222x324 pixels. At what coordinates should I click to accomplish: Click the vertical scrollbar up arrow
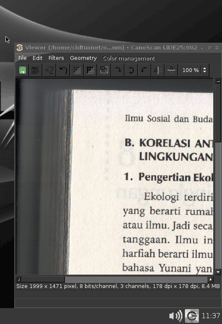(218, 81)
